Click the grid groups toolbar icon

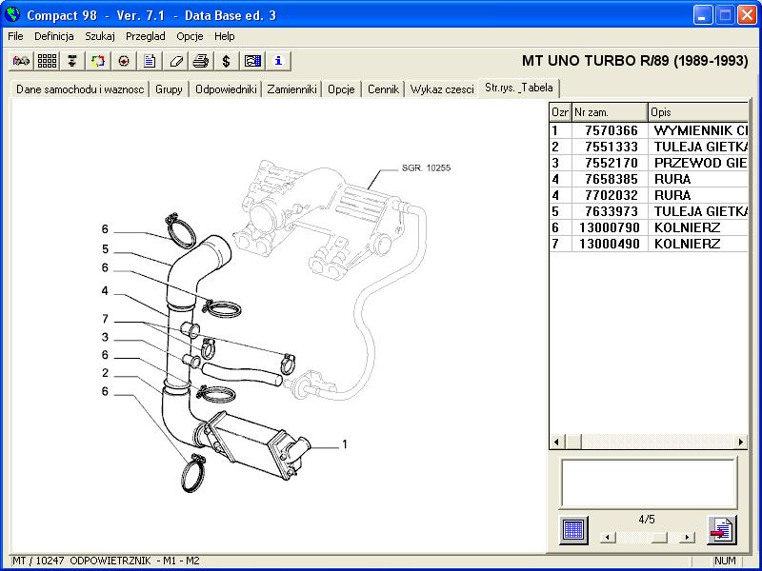(47, 61)
